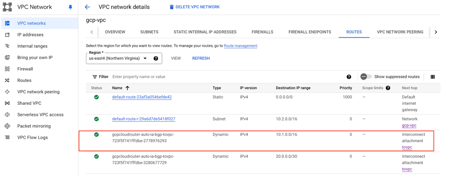Go back using the left arrow icon

[87, 7]
